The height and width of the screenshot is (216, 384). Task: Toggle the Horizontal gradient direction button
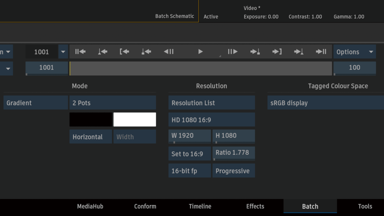(x=90, y=137)
